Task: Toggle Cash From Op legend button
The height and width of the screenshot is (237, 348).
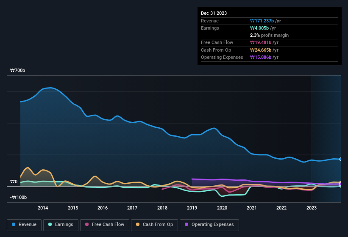Action: pyautogui.click(x=154, y=224)
